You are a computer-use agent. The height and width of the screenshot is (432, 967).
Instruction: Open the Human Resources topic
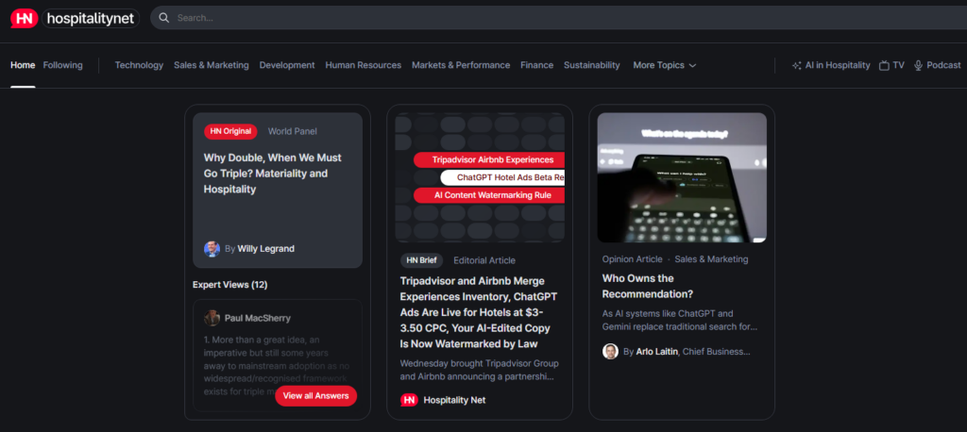364,65
